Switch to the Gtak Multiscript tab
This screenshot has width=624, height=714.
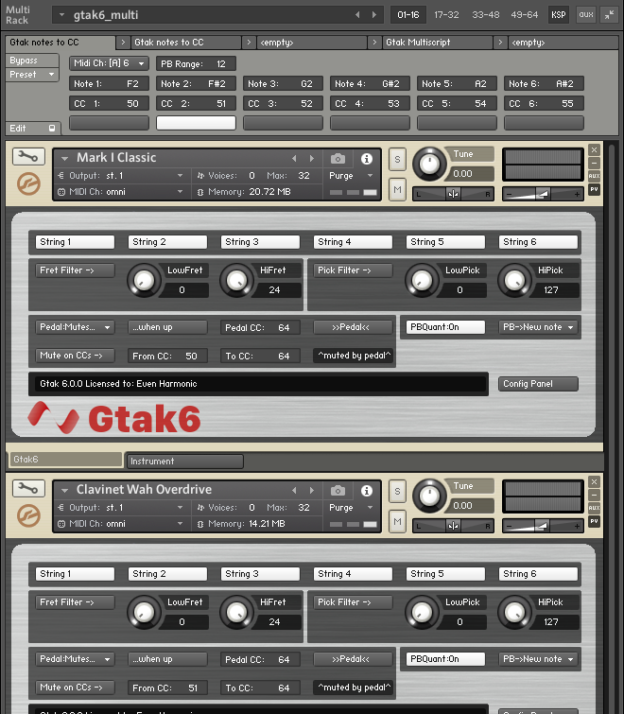pyautogui.click(x=438, y=43)
